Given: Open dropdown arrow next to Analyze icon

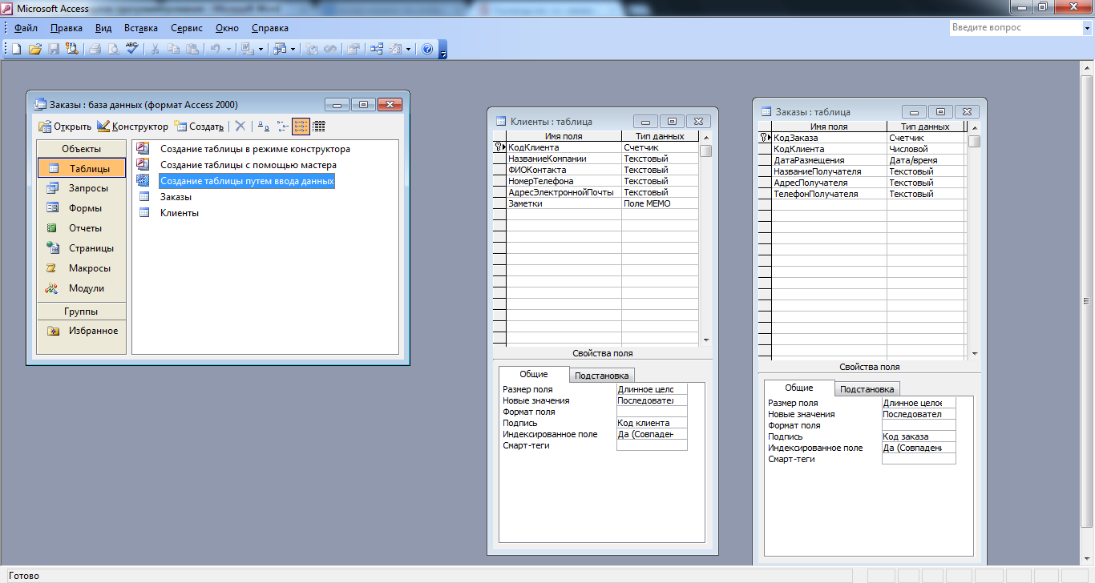Looking at the screenshot, I should pyautogui.click(x=293, y=49).
